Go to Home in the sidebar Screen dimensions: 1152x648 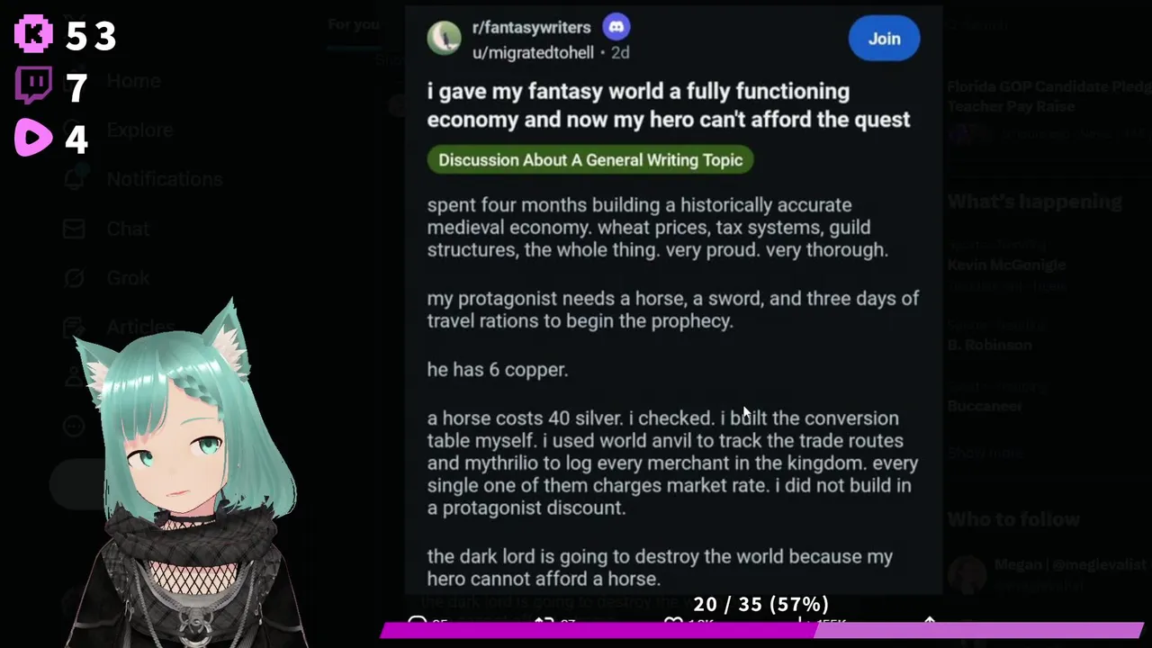point(133,81)
